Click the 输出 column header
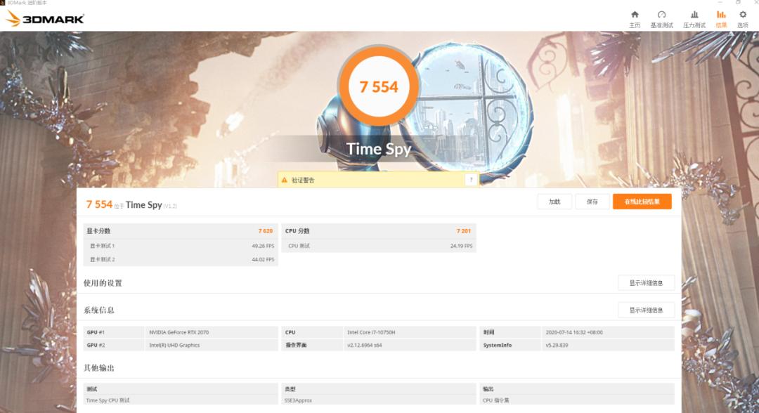 click(x=488, y=389)
